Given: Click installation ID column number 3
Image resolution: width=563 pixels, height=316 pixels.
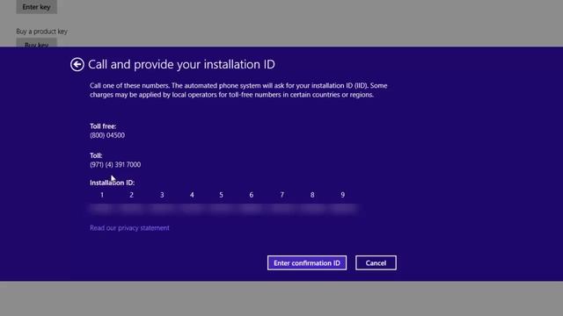Looking at the screenshot, I should (x=162, y=195).
